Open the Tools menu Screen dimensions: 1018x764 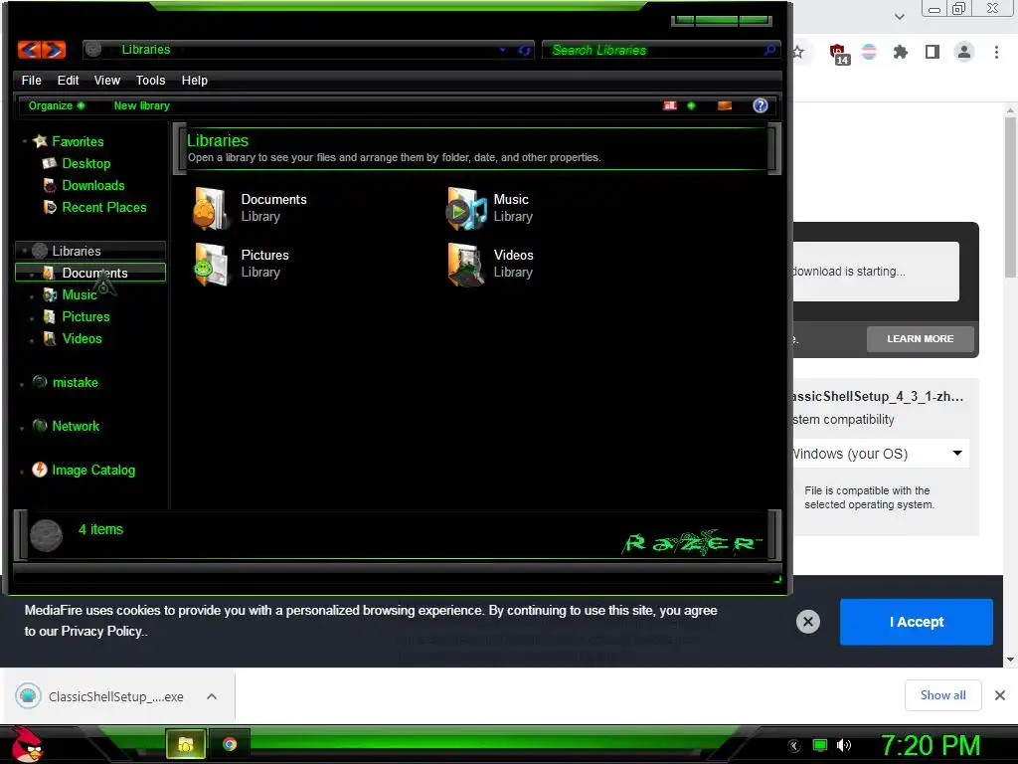151,80
